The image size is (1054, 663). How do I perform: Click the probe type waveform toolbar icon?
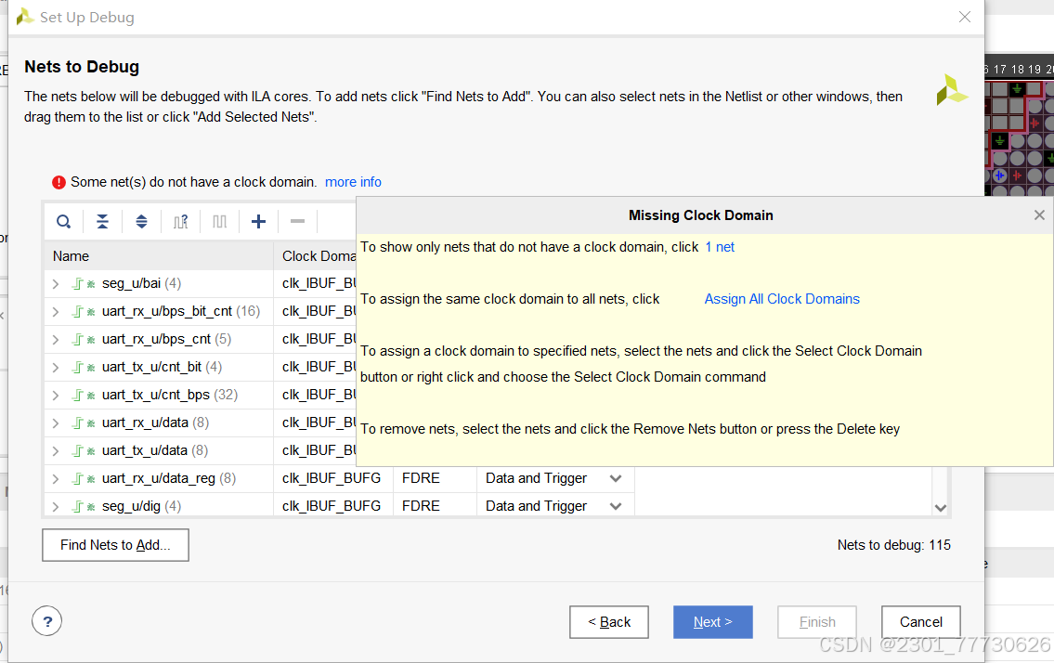point(220,221)
